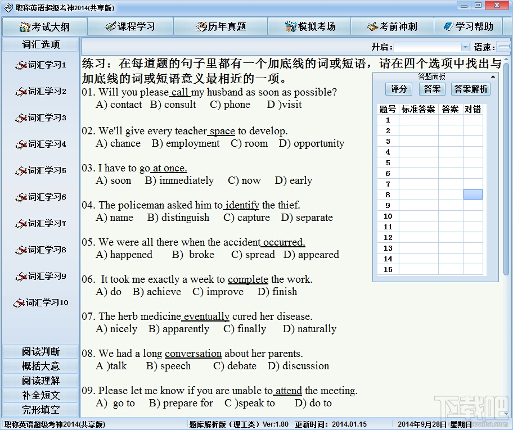This screenshot has width=513, height=430.
Task: Adjust the 语速 slider
Action: point(503,47)
